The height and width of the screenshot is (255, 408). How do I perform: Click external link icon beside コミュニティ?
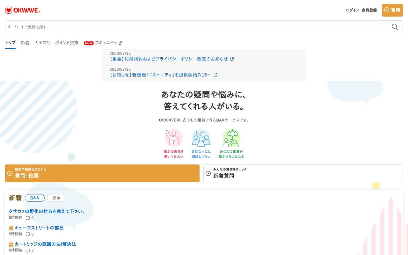coord(120,43)
